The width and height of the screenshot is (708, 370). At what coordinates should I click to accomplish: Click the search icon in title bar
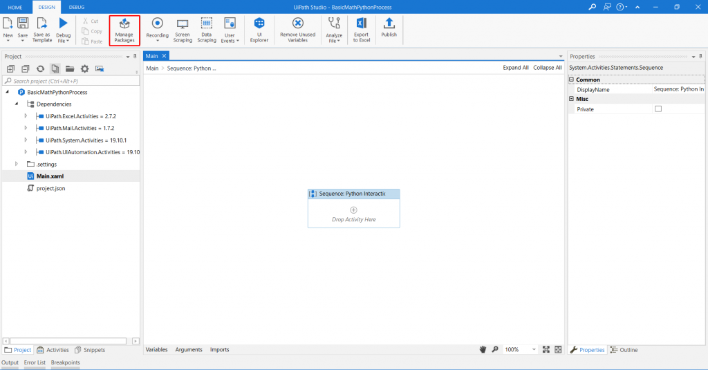pyautogui.click(x=592, y=7)
